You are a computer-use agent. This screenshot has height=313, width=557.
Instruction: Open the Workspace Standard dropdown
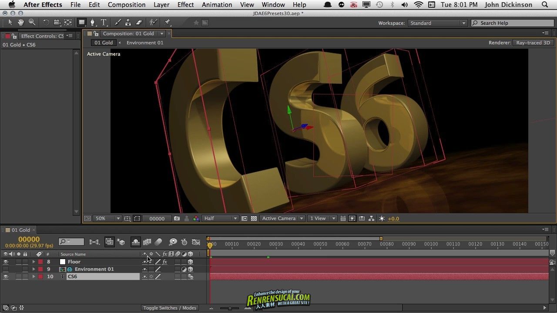tap(437, 23)
